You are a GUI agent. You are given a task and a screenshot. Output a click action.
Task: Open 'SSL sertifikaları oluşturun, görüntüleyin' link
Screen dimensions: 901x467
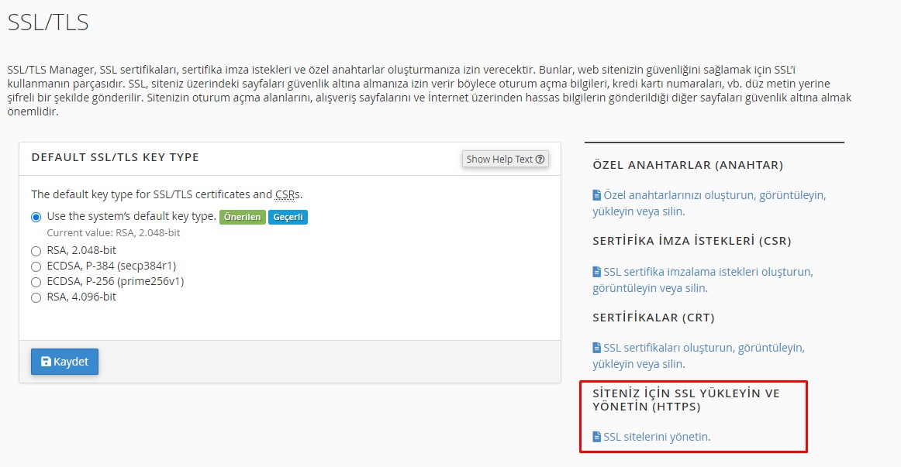point(699,355)
